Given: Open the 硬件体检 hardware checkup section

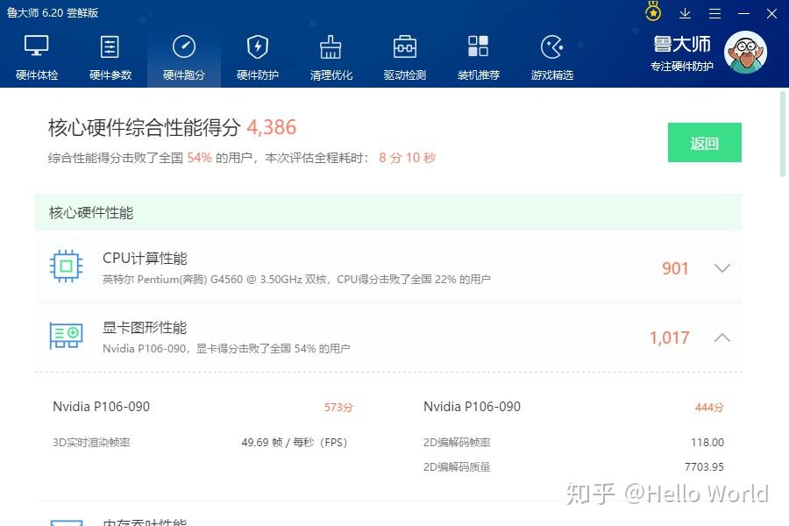Looking at the screenshot, I should coord(37,57).
